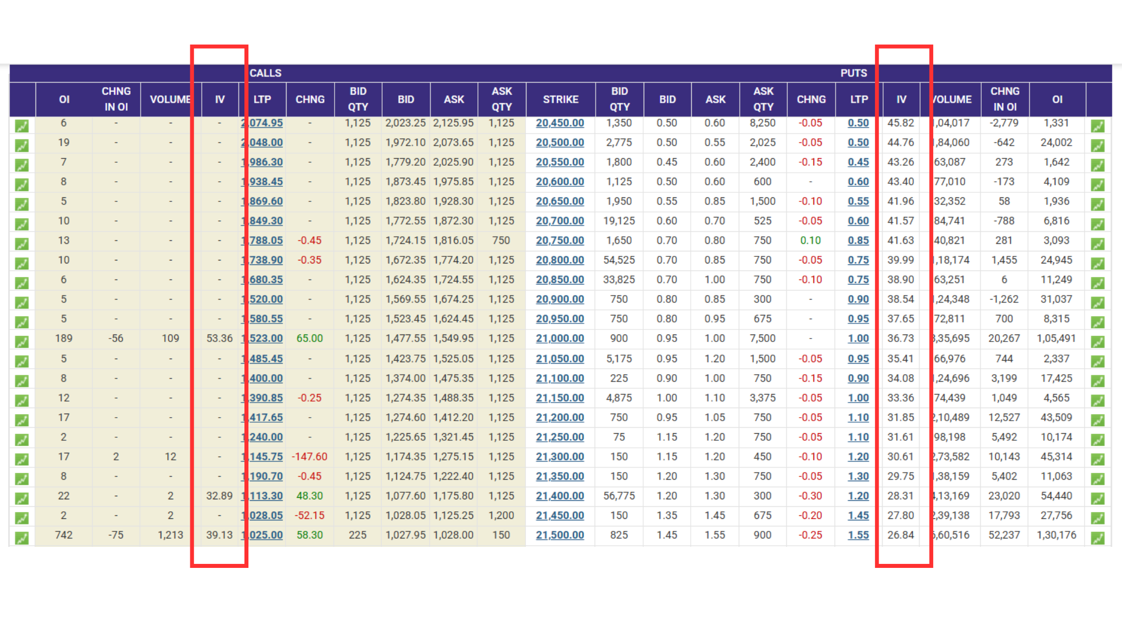Viewport: 1122px width, 631px height.
Task: Open strike price 21,300.00 link
Action: pos(560,457)
